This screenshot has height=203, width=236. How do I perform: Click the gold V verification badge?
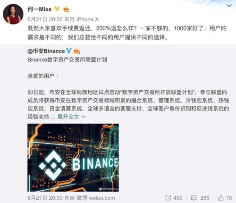pos(57,9)
